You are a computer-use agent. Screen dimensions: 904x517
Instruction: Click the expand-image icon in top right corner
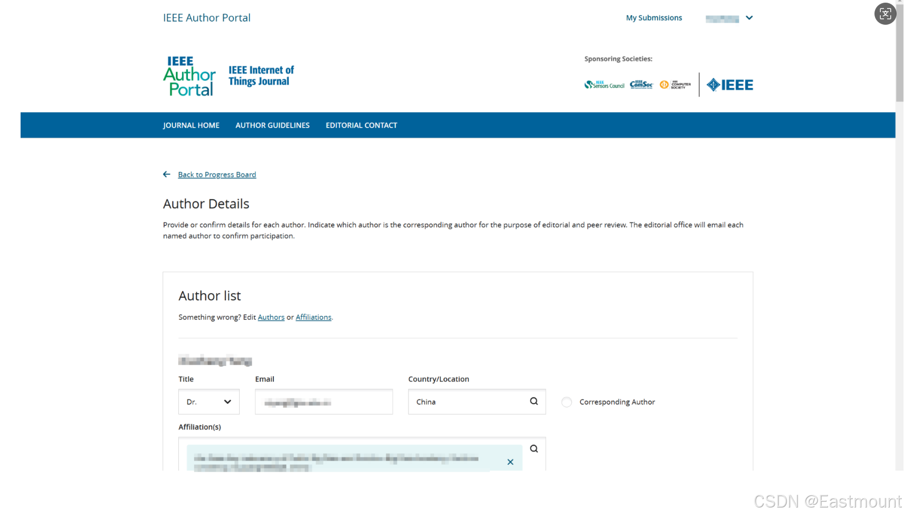point(886,14)
